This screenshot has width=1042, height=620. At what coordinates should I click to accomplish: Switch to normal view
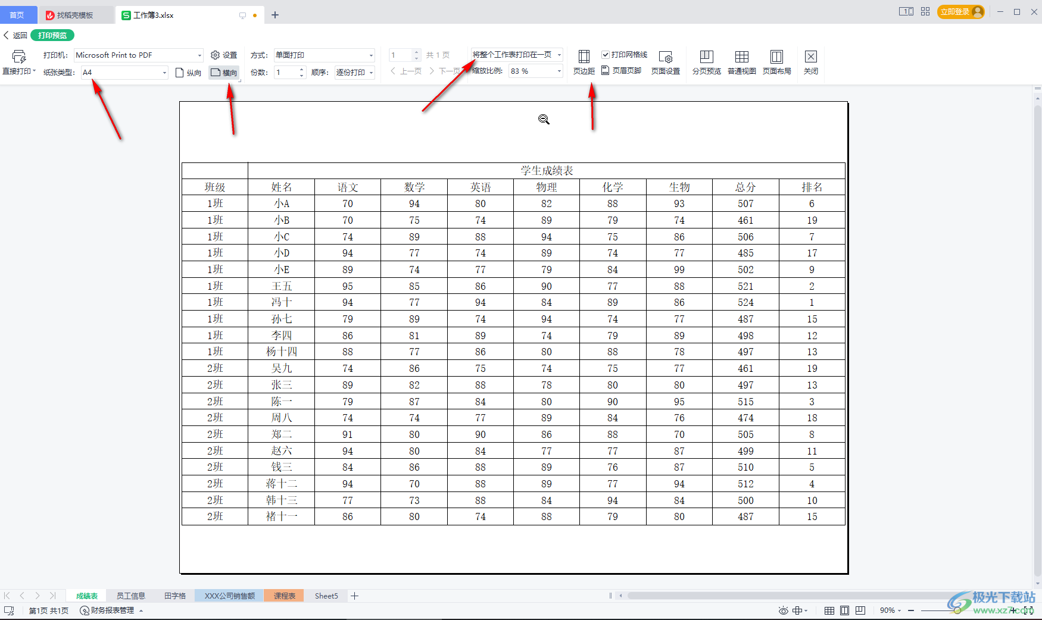(742, 62)
